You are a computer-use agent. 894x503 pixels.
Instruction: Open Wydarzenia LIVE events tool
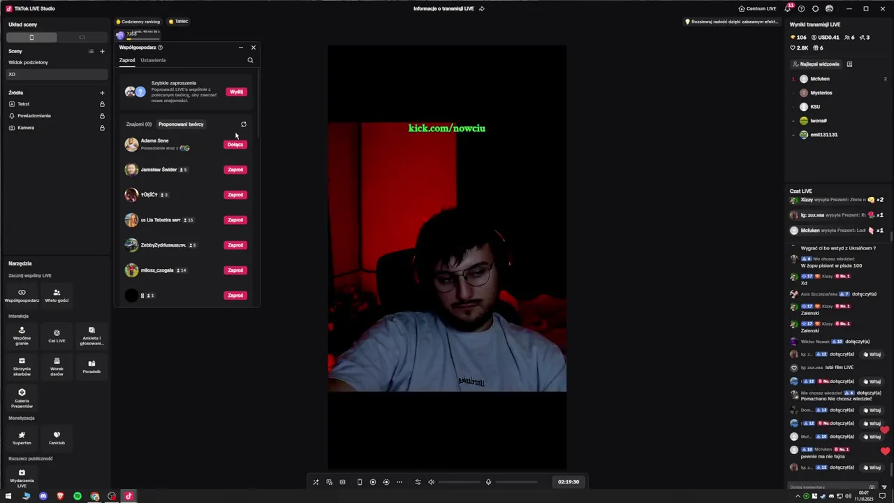[x=22, y=478]
